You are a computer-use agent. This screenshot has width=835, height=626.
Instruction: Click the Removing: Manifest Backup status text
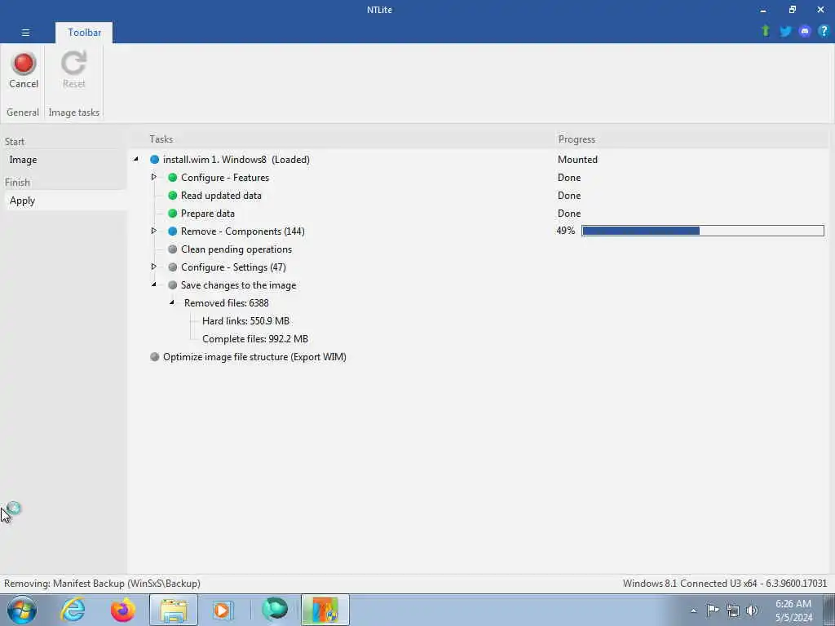(102, 584)
